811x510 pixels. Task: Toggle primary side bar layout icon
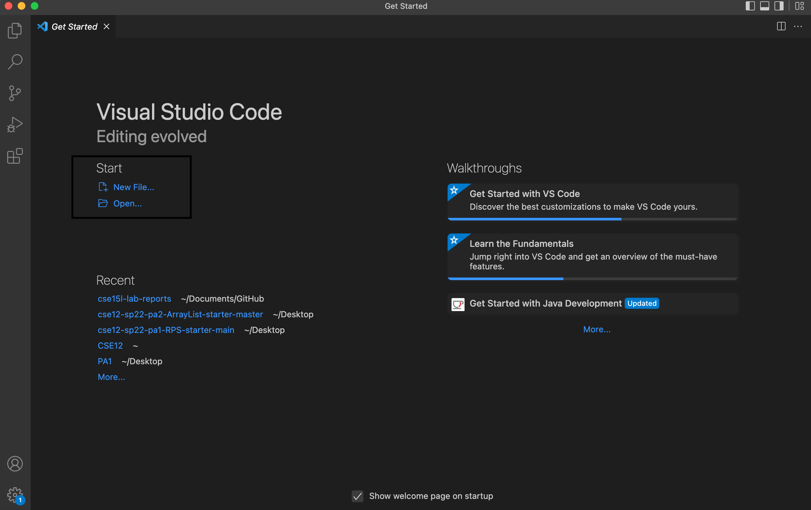[750, 6]
